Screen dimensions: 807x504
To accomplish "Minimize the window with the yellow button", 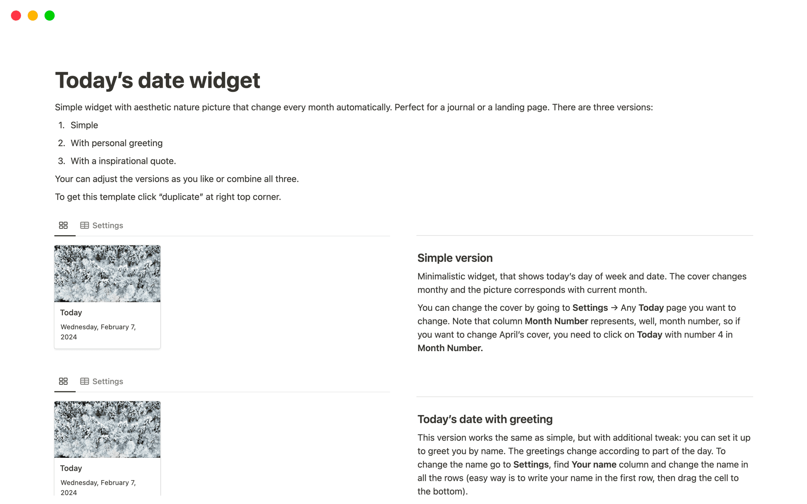I will [33, 16].
